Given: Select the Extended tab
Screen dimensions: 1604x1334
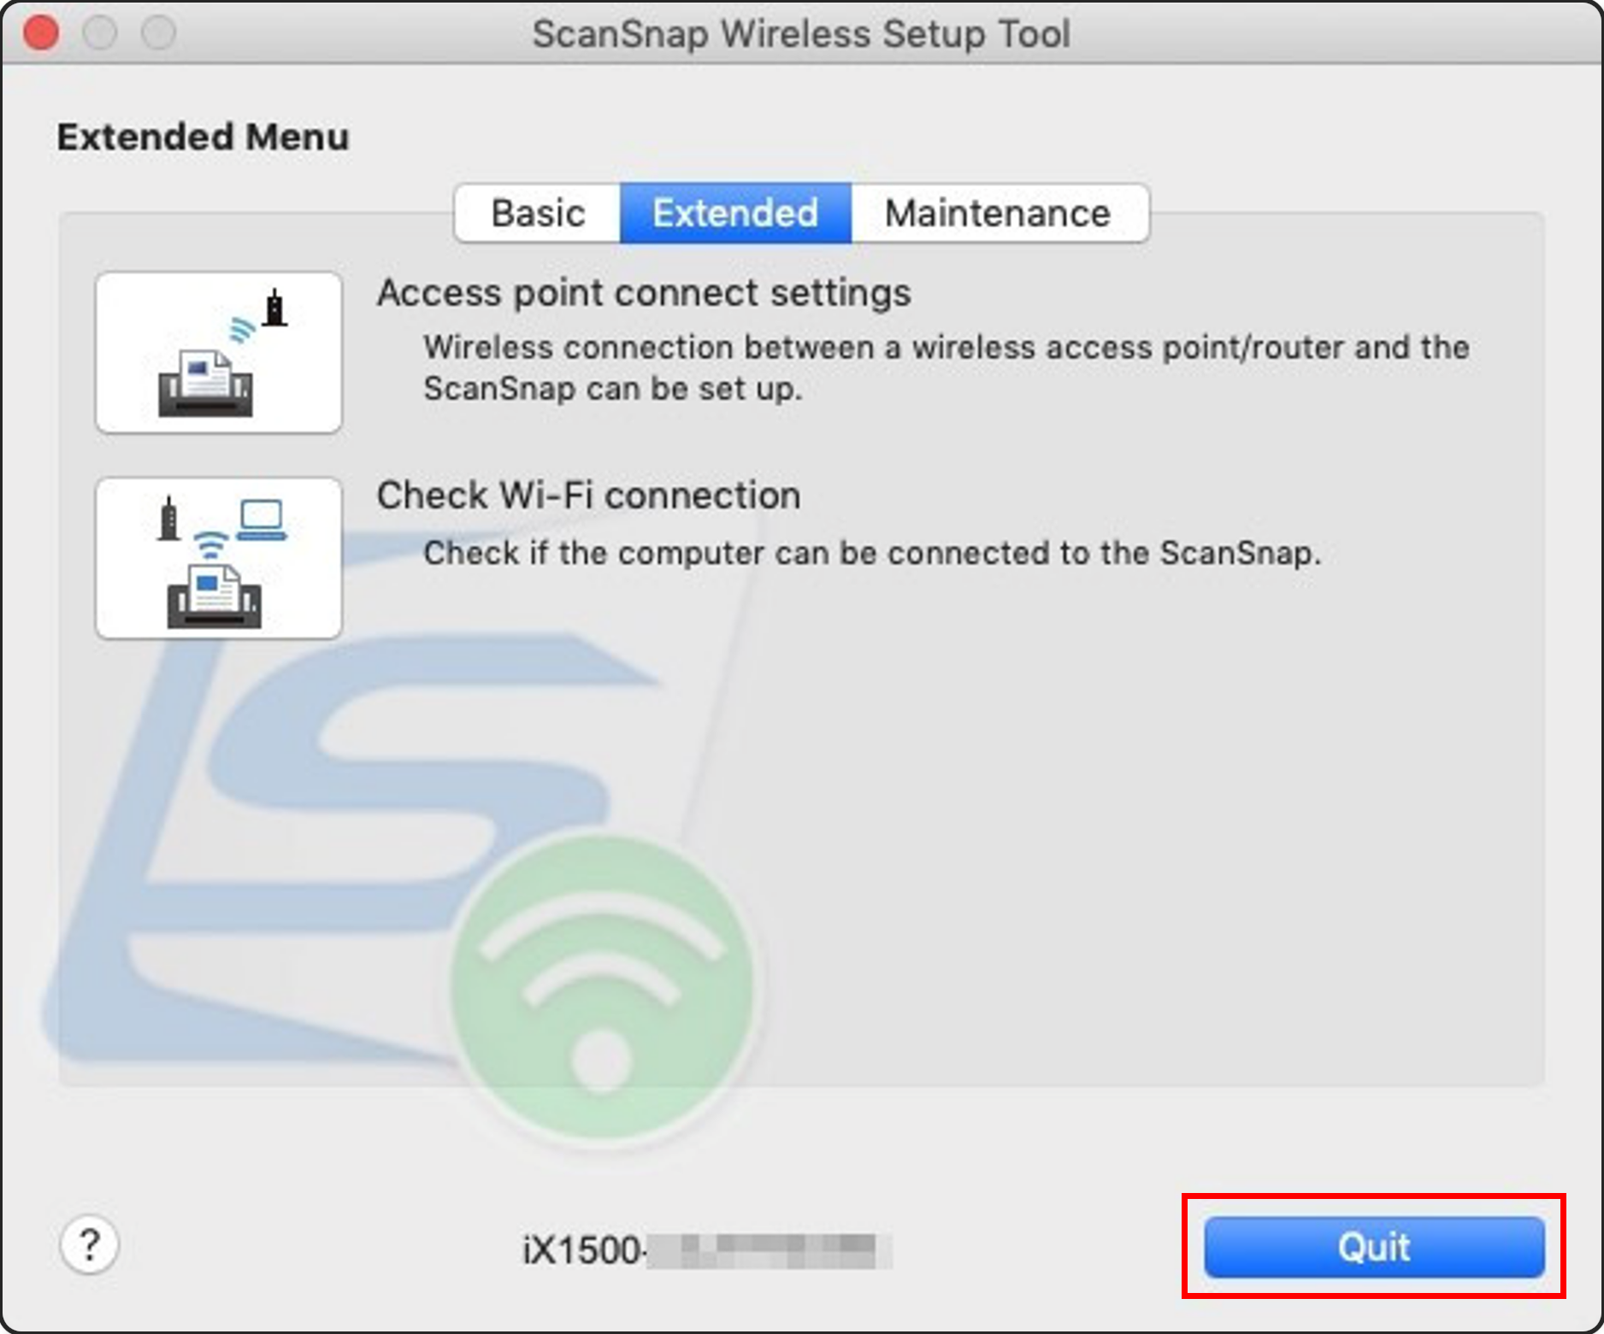Looking at the screenshot, I should [735, 213].
